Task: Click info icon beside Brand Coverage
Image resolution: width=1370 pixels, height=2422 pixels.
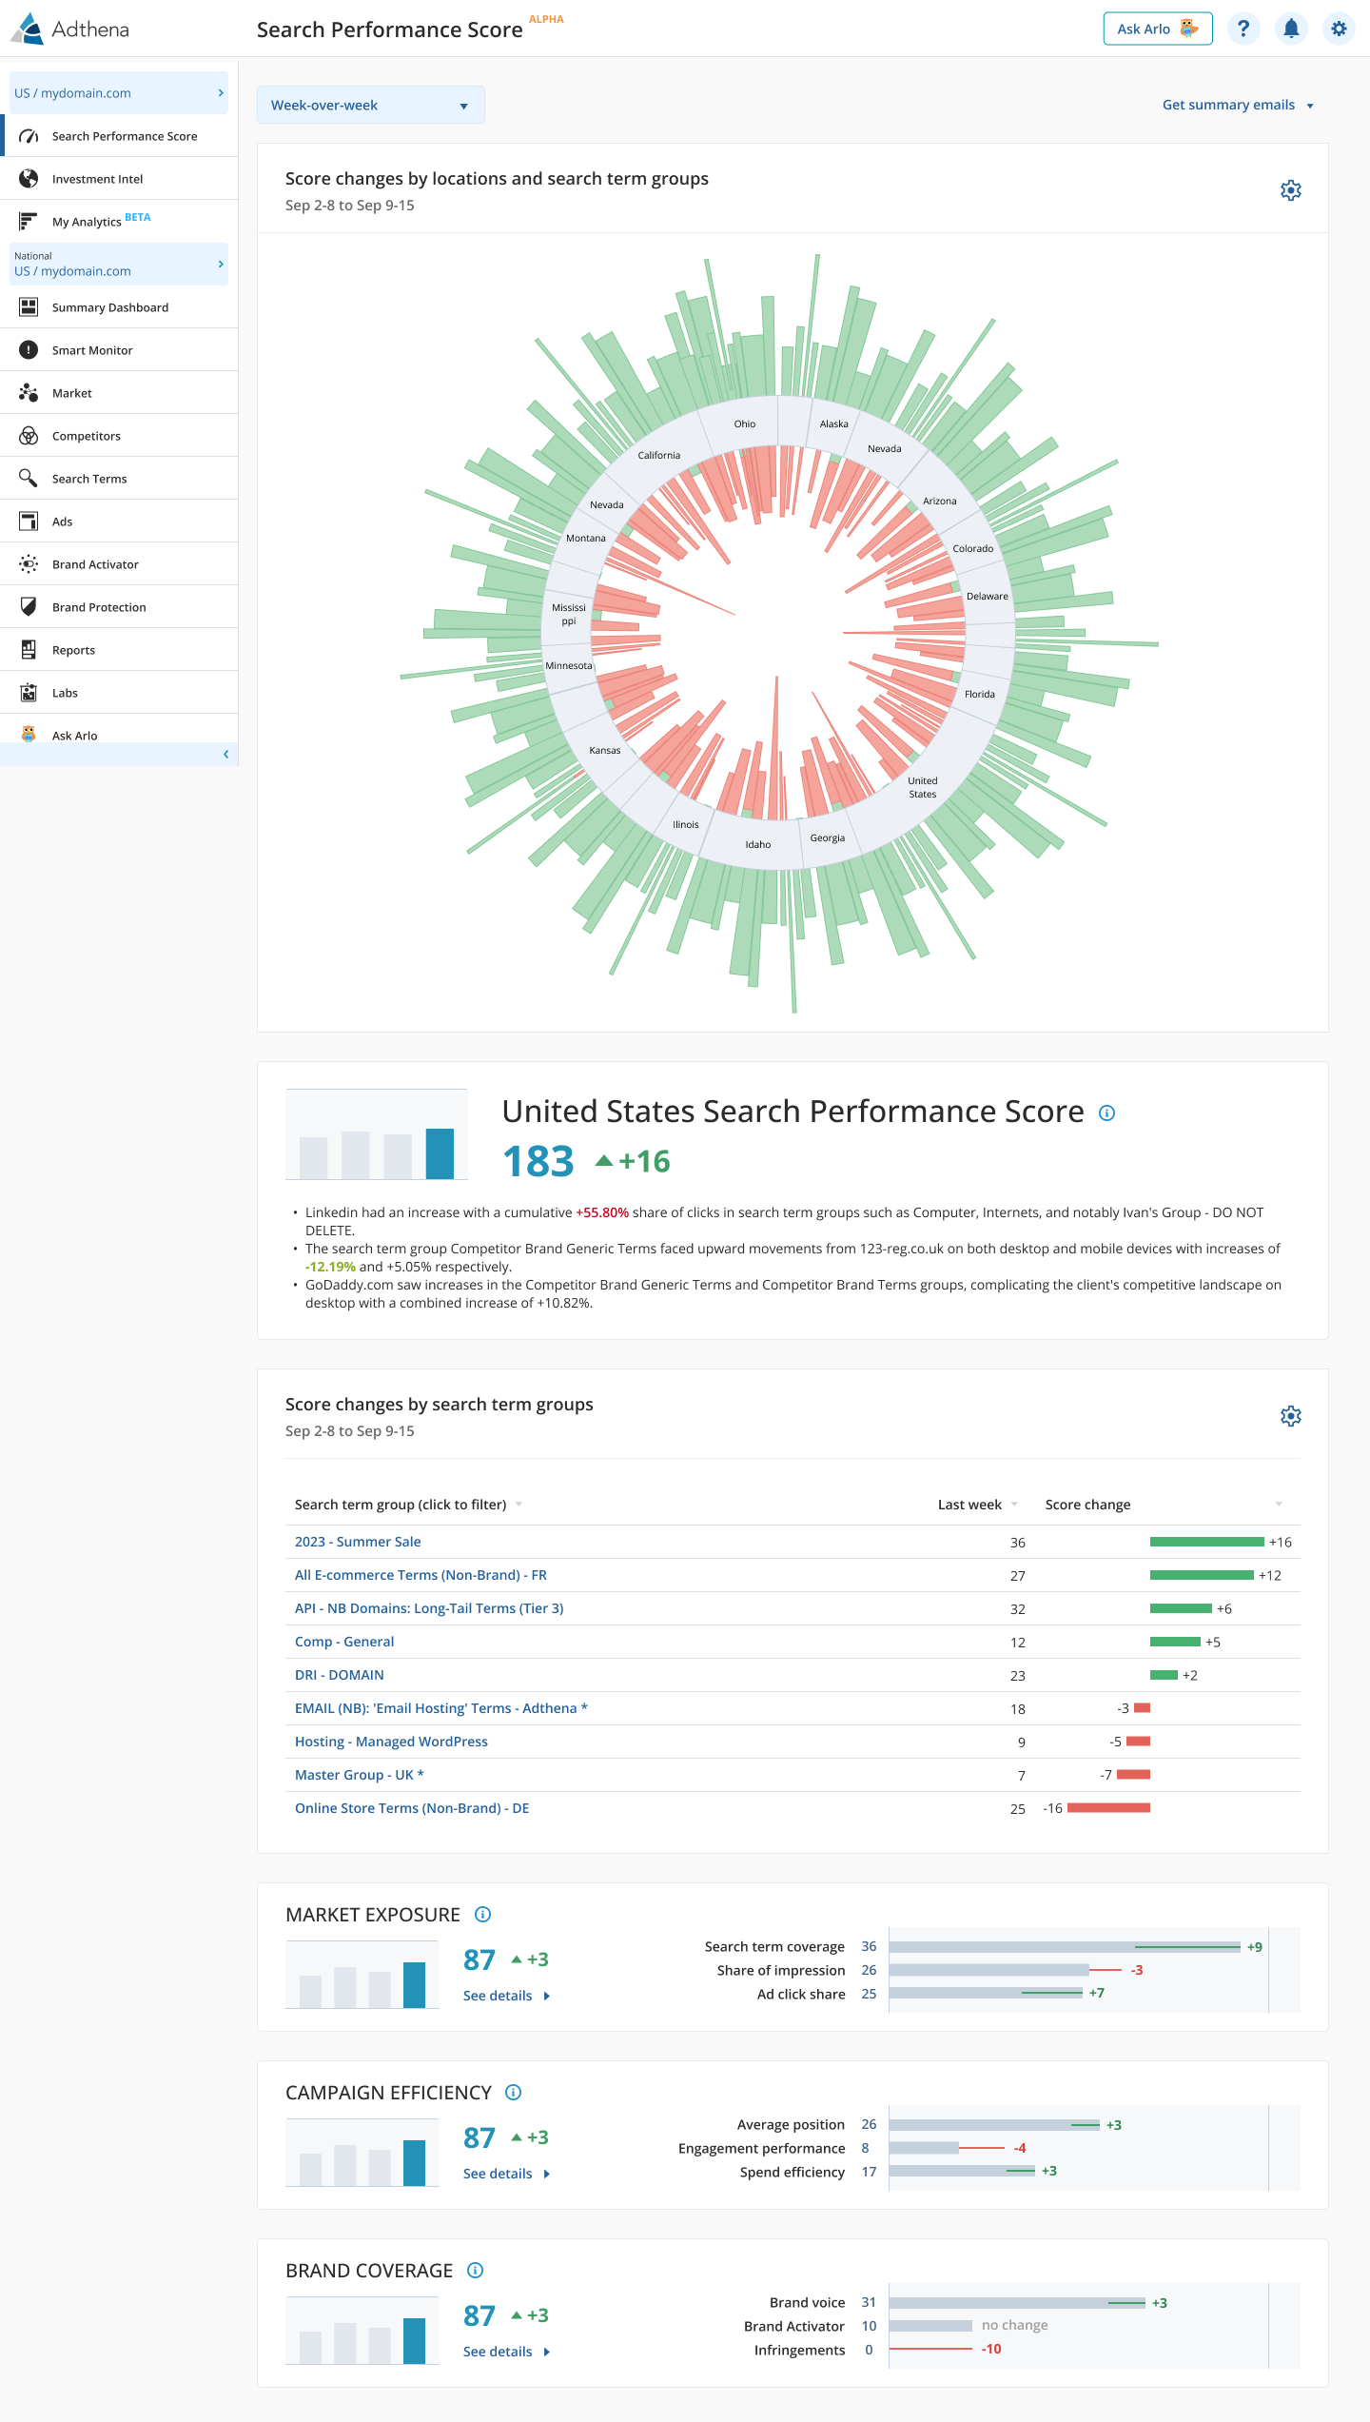Action: point(476,2271)
